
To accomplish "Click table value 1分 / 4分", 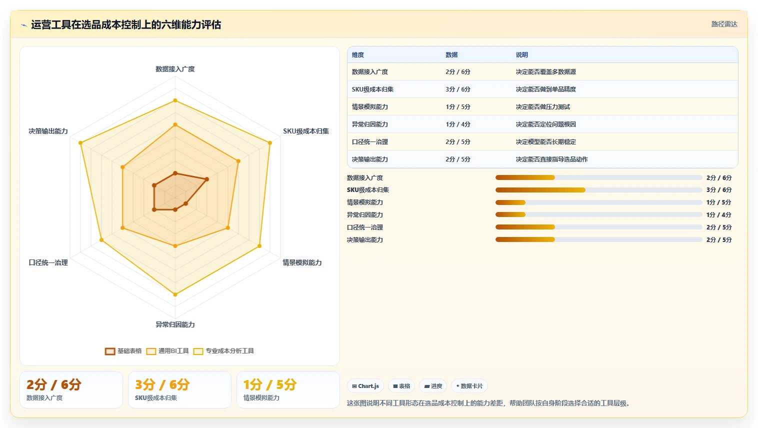I will [x=458, y=124].
